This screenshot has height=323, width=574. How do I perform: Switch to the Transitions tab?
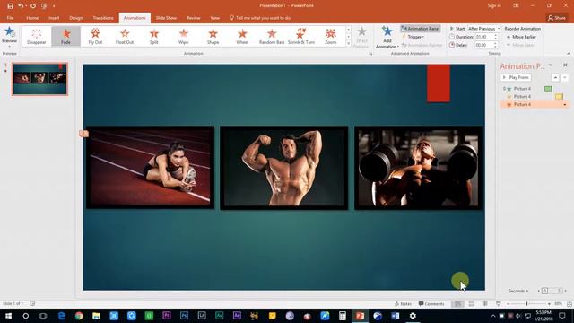point(103,18)
